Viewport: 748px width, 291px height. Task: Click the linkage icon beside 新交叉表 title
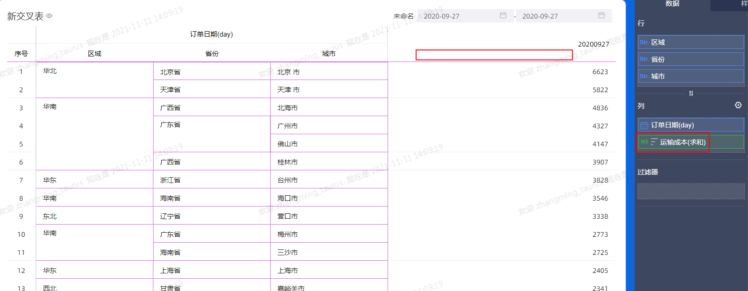coord(49,16)
